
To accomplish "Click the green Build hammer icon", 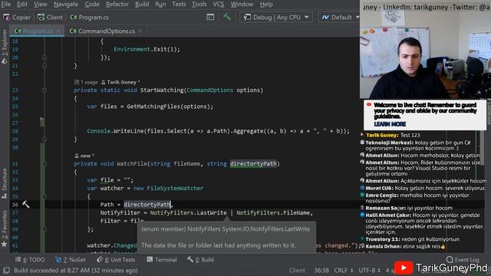I will coord(227,17).
